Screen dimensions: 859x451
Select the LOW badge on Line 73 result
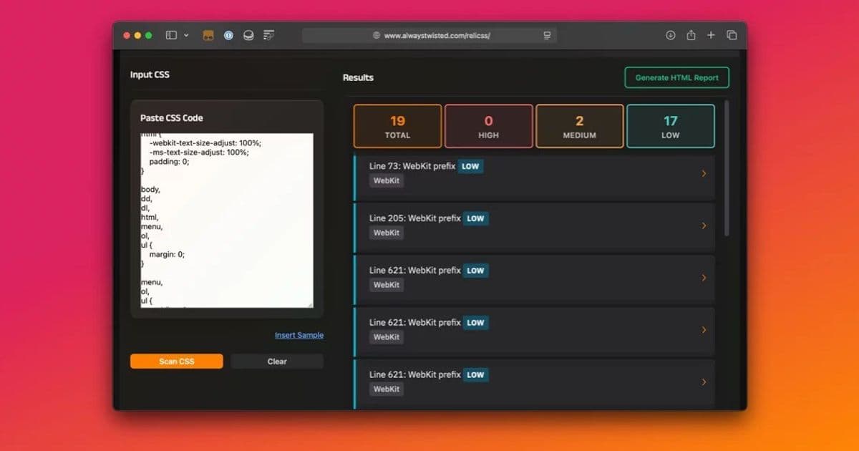(x=470, y=165)
